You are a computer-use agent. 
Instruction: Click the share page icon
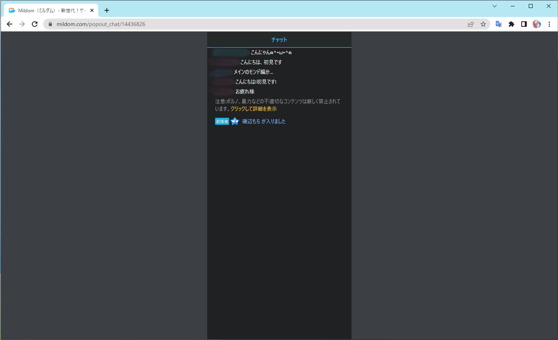[471, 24]
